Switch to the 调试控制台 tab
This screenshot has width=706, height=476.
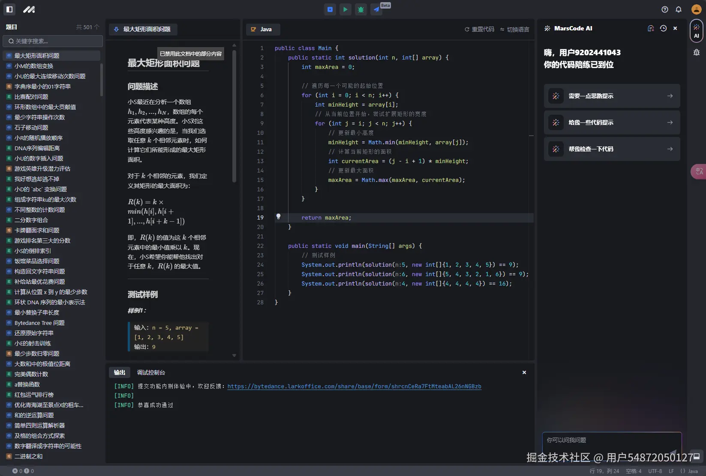pos(151,372)
